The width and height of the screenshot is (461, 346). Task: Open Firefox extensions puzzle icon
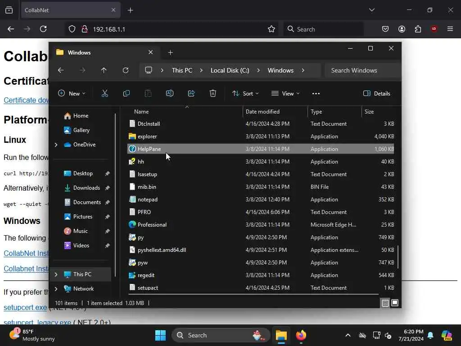point(418,29)
